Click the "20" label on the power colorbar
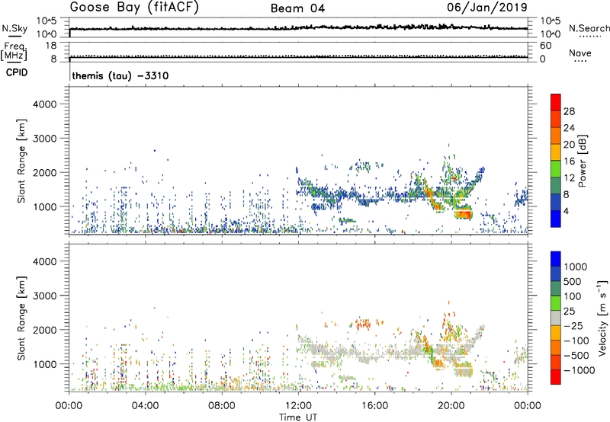The height and width of the screenshot is (422, 610). click(569, 145)
